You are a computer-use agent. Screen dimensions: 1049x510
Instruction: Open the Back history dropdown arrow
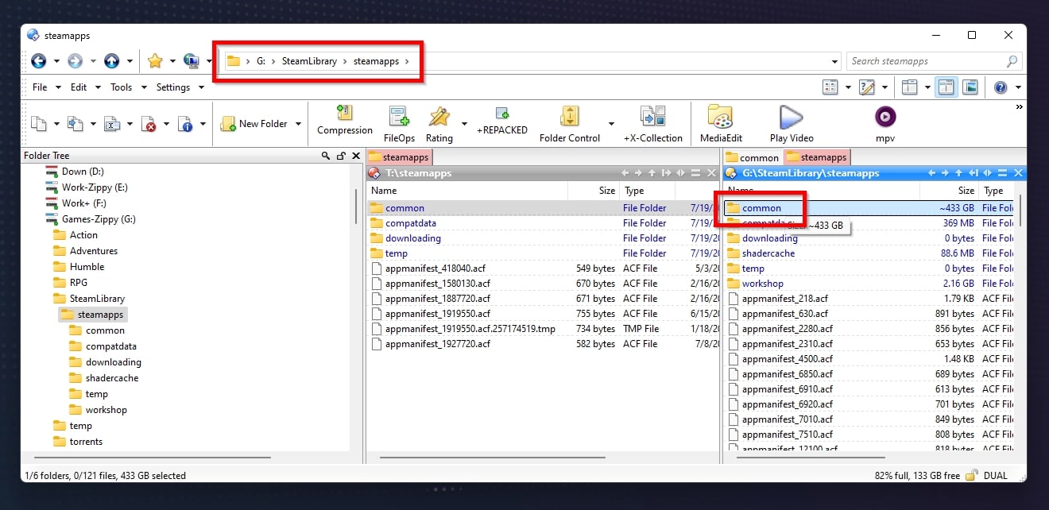click(56, 61)
